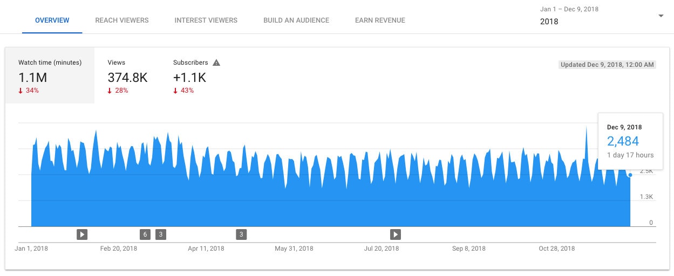The image size is (674, 276).
Task: Click the video play marker before Feb 20
Action: coord(81,234)
